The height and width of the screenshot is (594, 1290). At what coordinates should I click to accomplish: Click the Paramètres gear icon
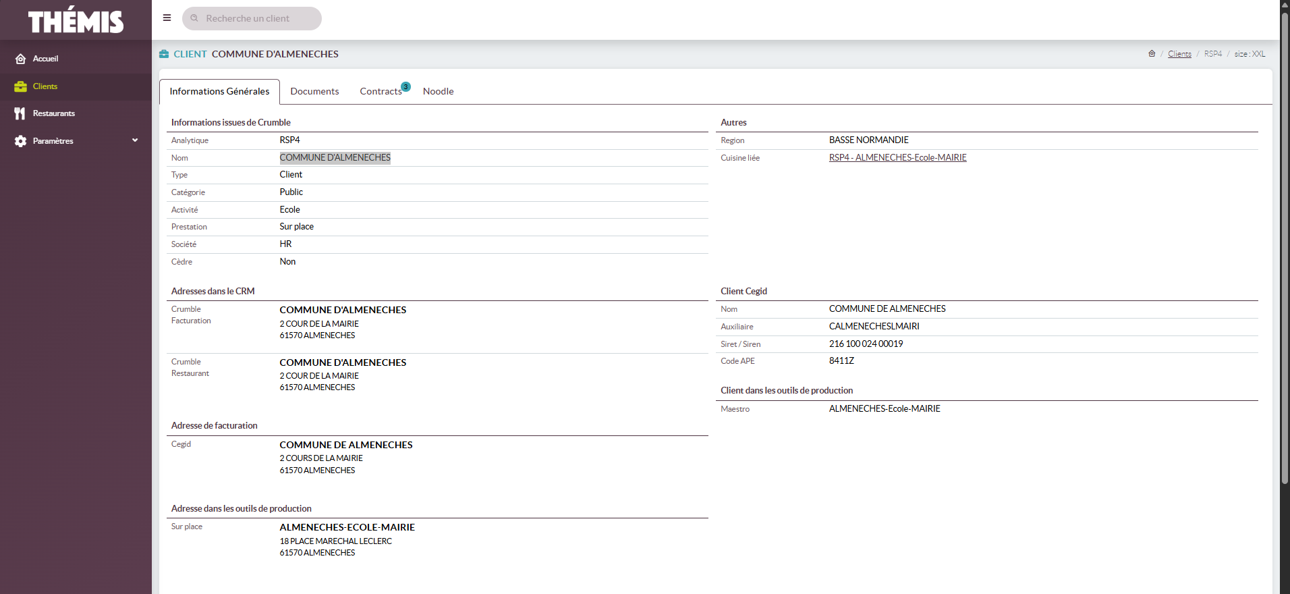click(x=21, y=141)
